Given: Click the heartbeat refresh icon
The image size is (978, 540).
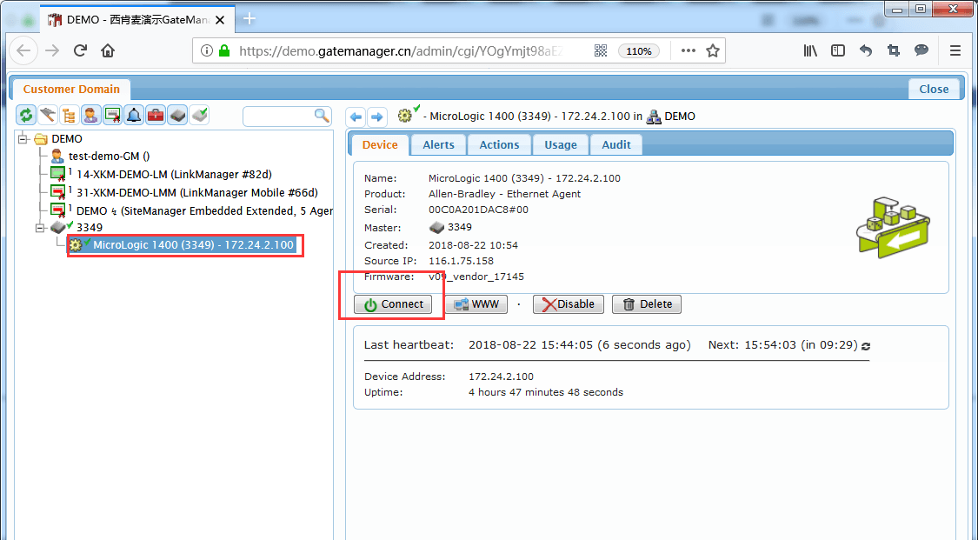Looking at the screenshot, I should point(866,346).
